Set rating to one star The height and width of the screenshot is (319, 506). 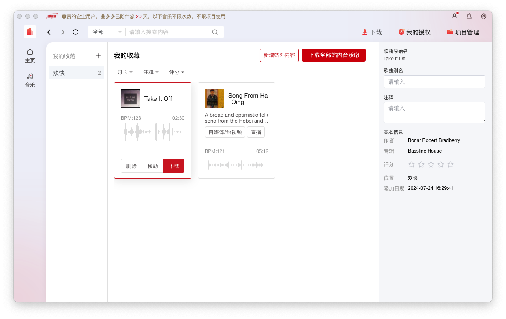[412, 164]
